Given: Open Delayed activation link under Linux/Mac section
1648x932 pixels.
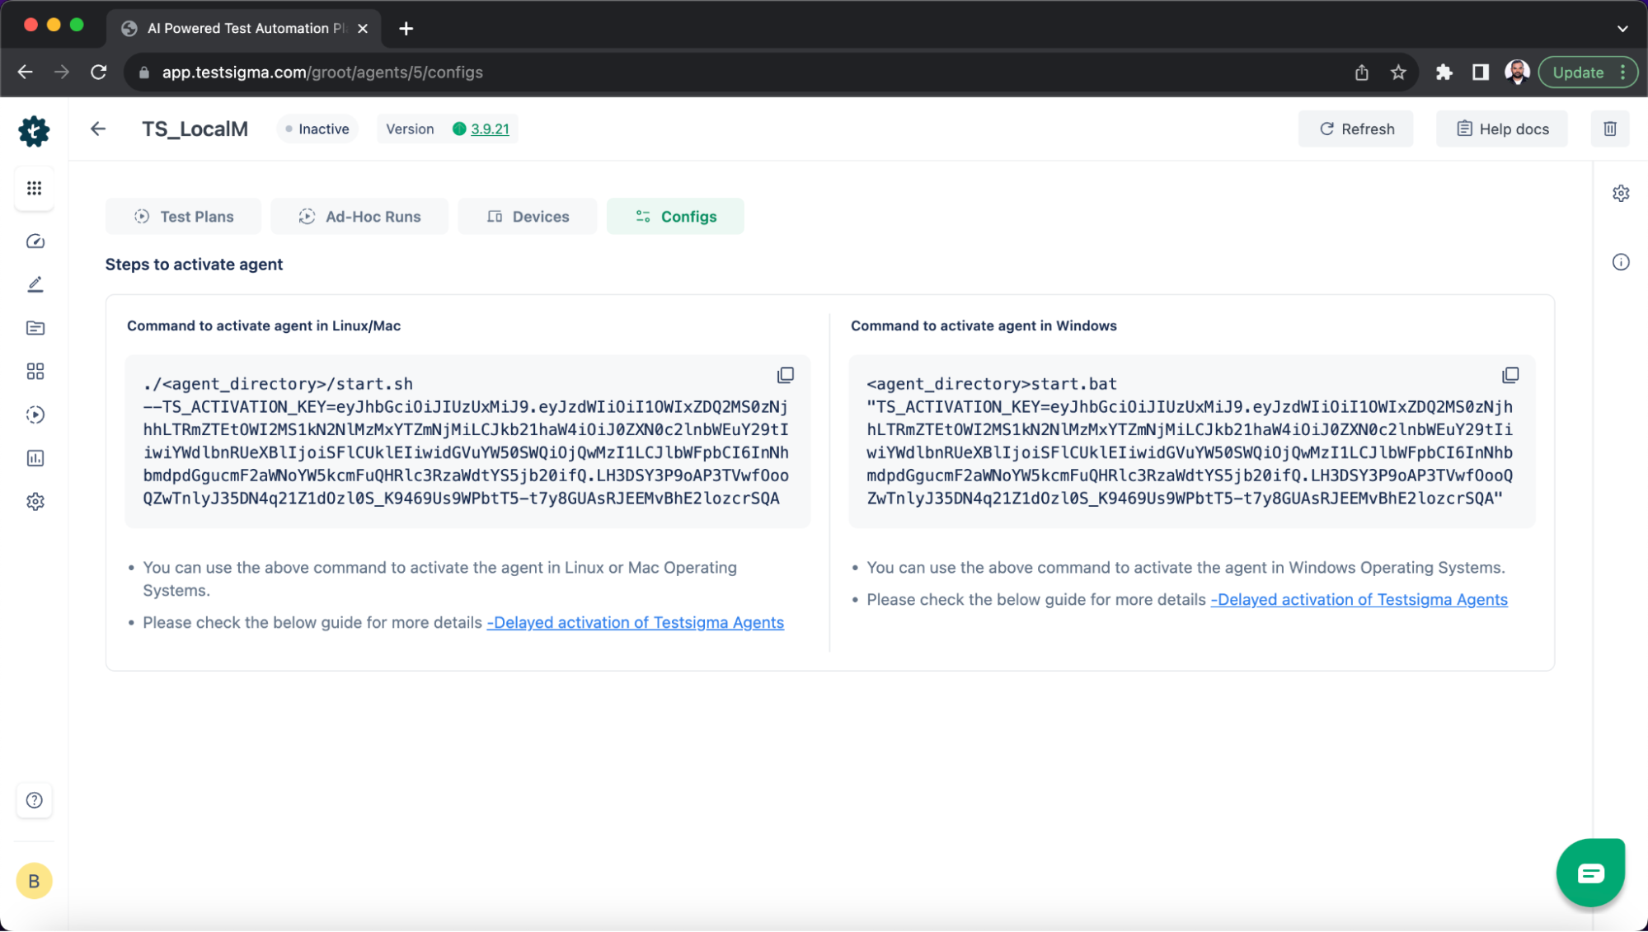Looking at the screenshot, I should coord(635,623).
